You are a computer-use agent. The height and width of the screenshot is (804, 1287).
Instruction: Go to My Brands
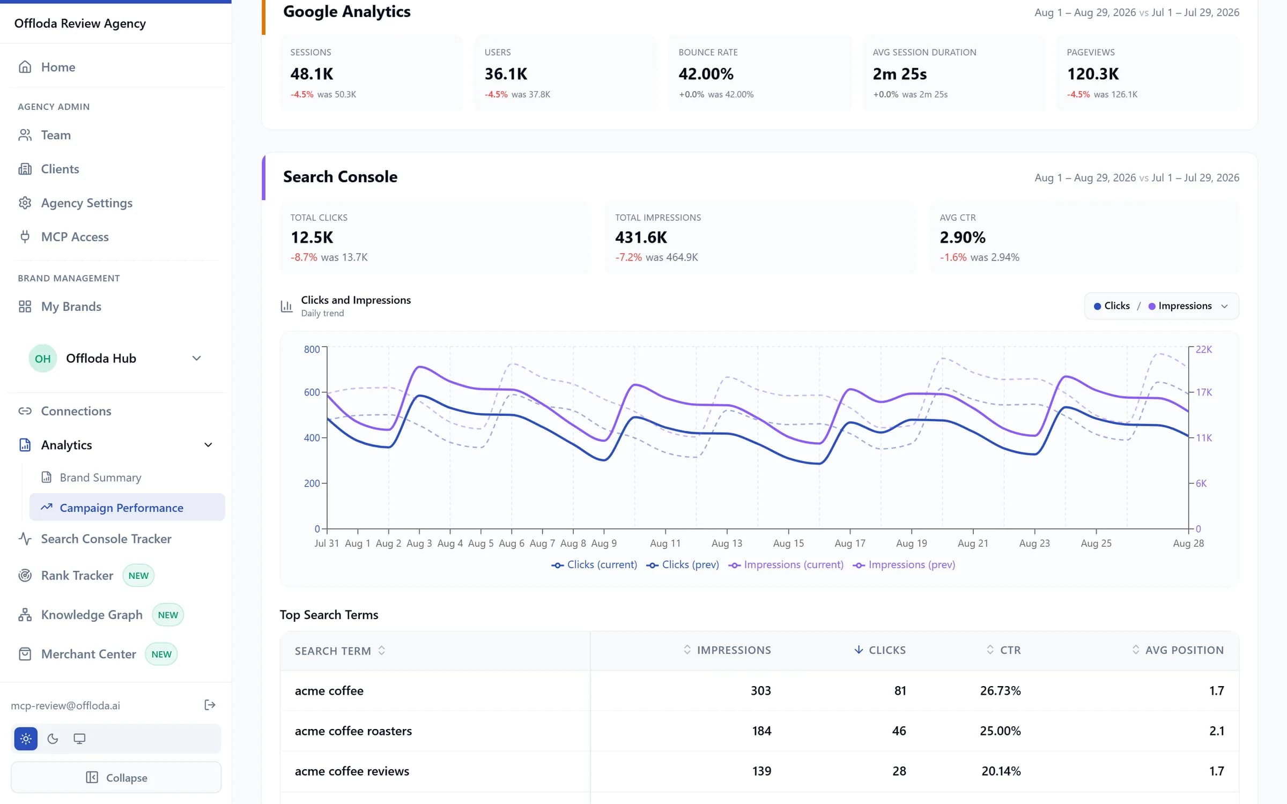coord(71,306)
